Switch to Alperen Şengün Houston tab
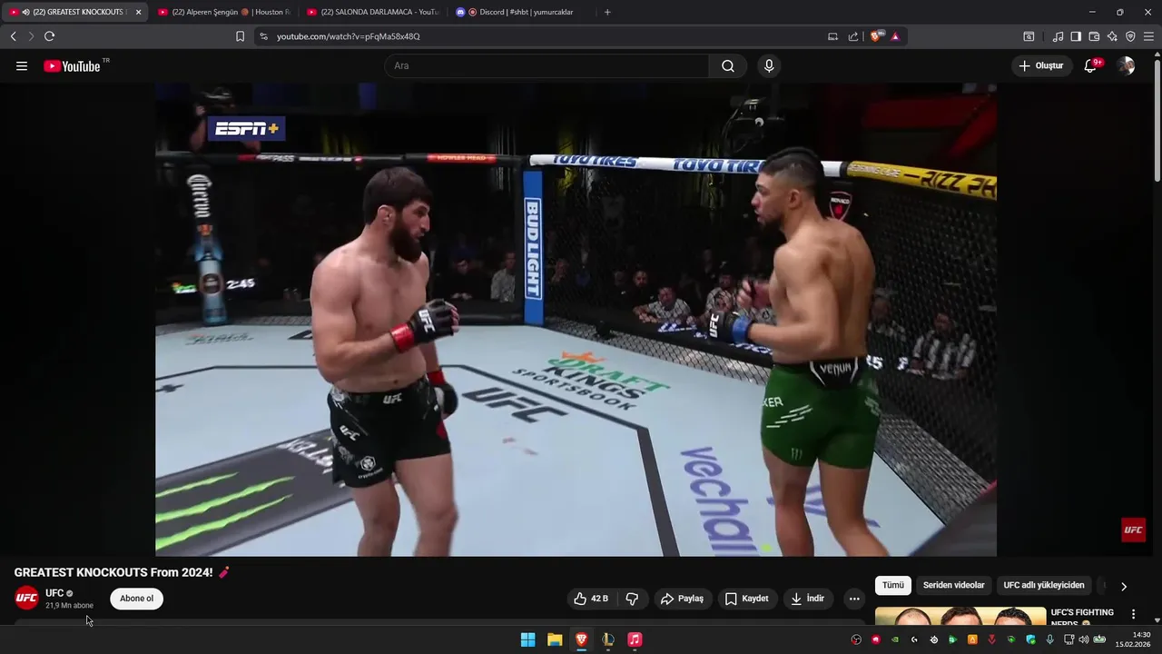1162x654 pixels. click(x=223, y=12)
